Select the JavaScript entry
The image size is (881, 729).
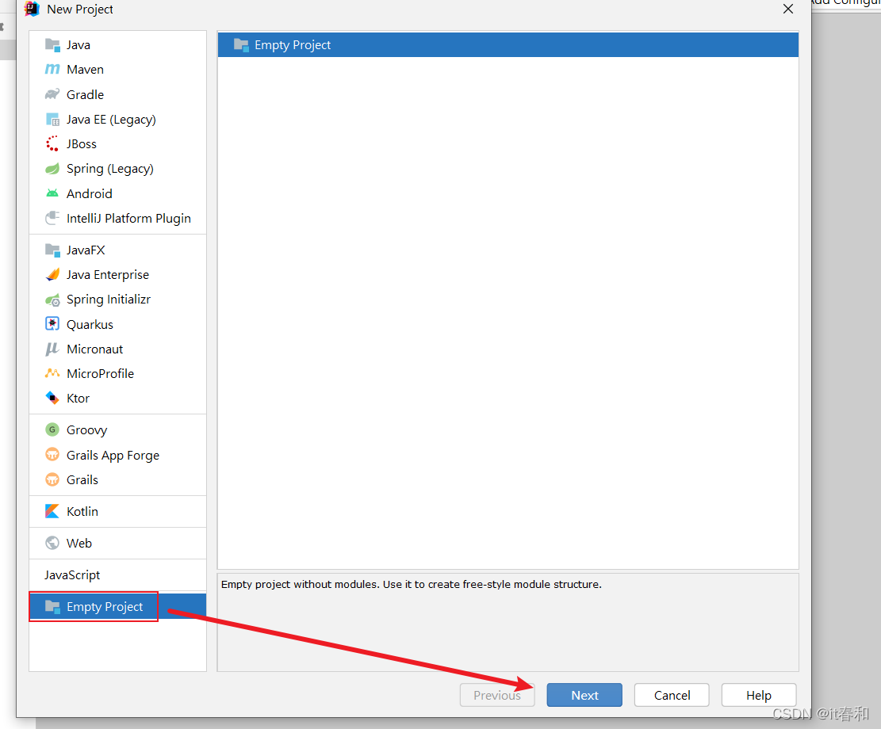117,574
